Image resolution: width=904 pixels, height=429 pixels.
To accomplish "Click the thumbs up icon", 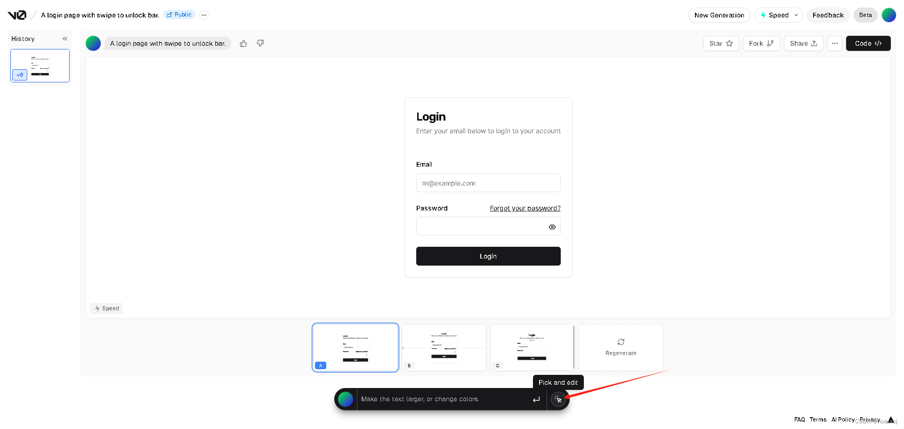I will pos(243,43).
